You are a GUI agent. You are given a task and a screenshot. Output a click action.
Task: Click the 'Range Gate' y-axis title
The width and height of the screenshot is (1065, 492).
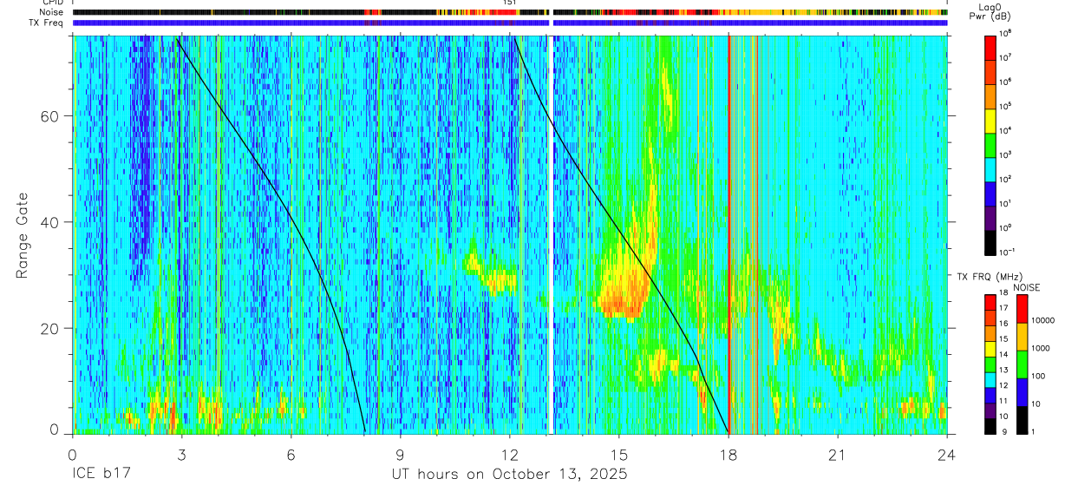click(22, 234)
